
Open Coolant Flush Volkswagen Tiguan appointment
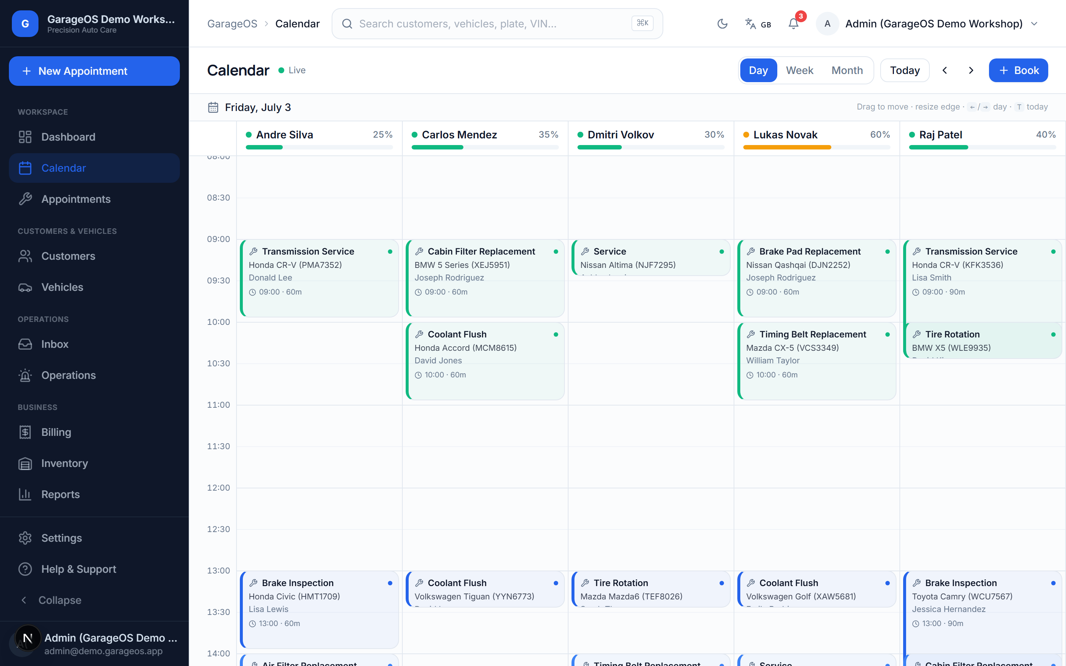[x=485, y=589]
